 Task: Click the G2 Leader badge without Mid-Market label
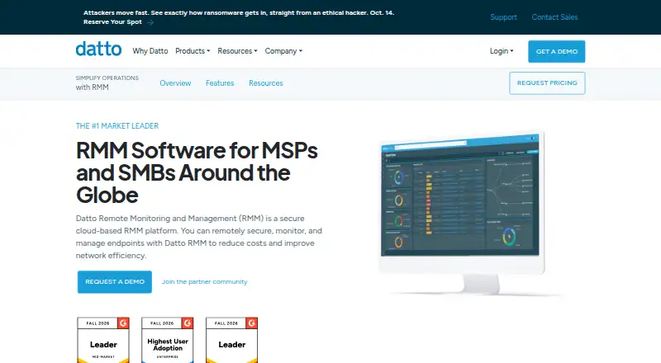click(232, 340)
